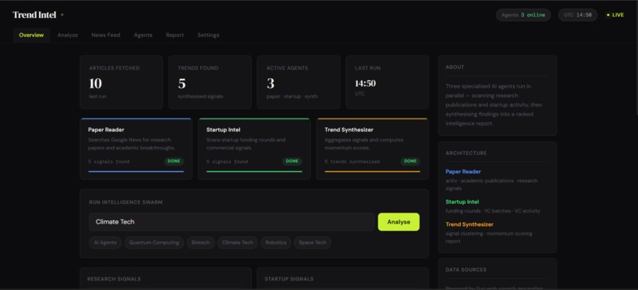Click the Research Signals section heading

click(x=114, y=279)
